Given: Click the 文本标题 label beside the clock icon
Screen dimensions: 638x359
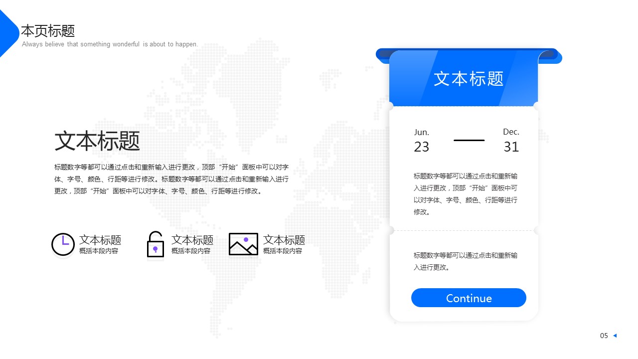Looking at the screenshot, I should tap(100, 240).
